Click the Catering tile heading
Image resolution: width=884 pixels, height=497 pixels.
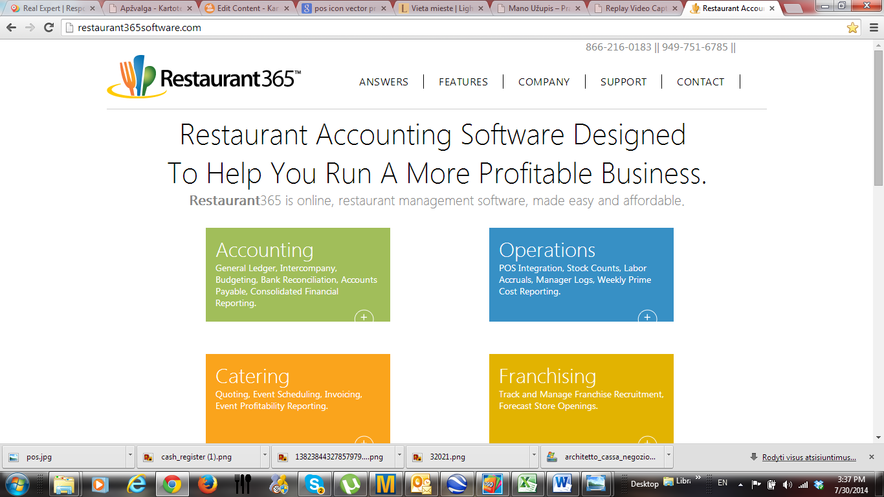[x=252, y=377]
